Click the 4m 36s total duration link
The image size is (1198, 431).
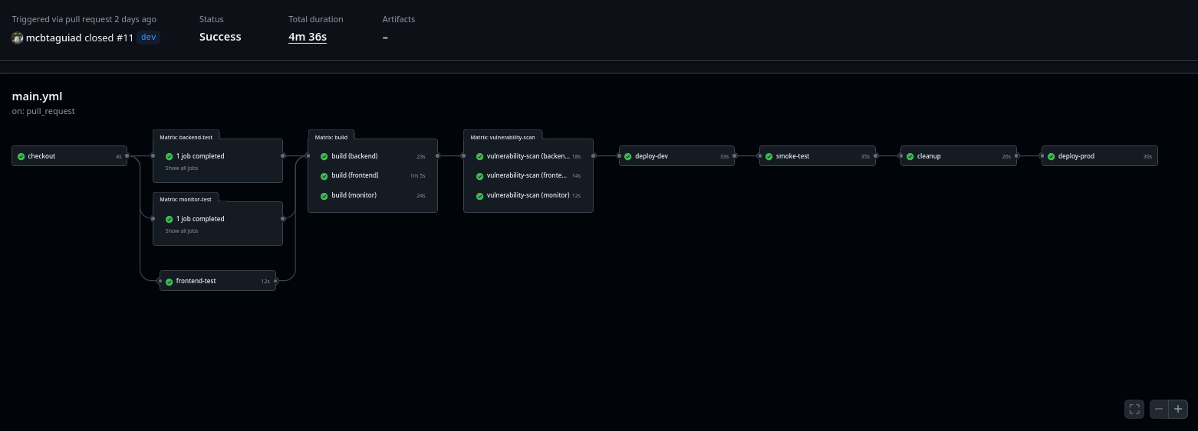point(308,37)
